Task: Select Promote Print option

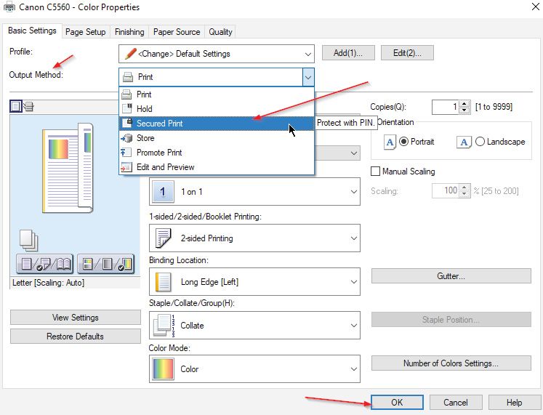Action: click(217, 153)
